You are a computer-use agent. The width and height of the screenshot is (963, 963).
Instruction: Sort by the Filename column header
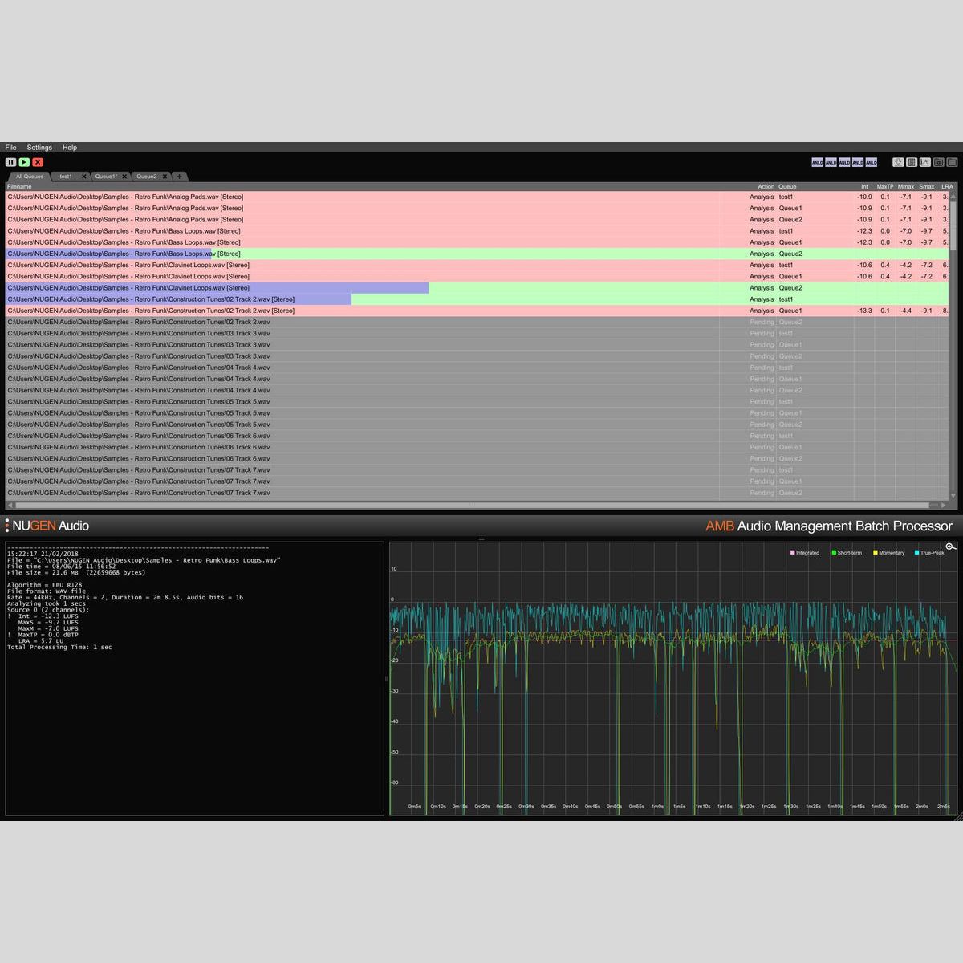pyautogui.click(x=19, y=186)
